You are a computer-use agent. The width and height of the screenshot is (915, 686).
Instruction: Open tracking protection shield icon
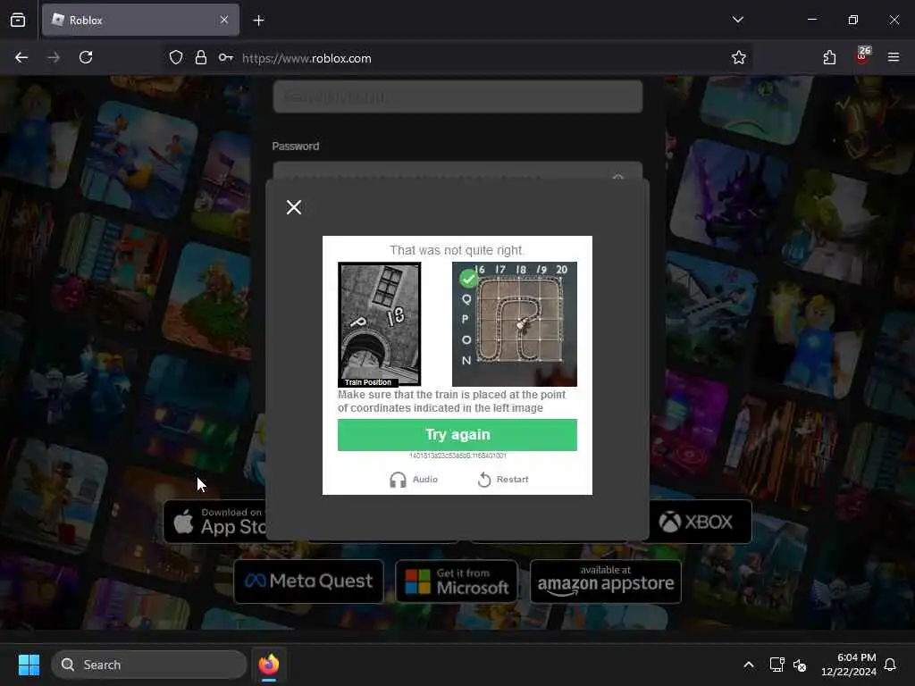[x=176, y=58]
